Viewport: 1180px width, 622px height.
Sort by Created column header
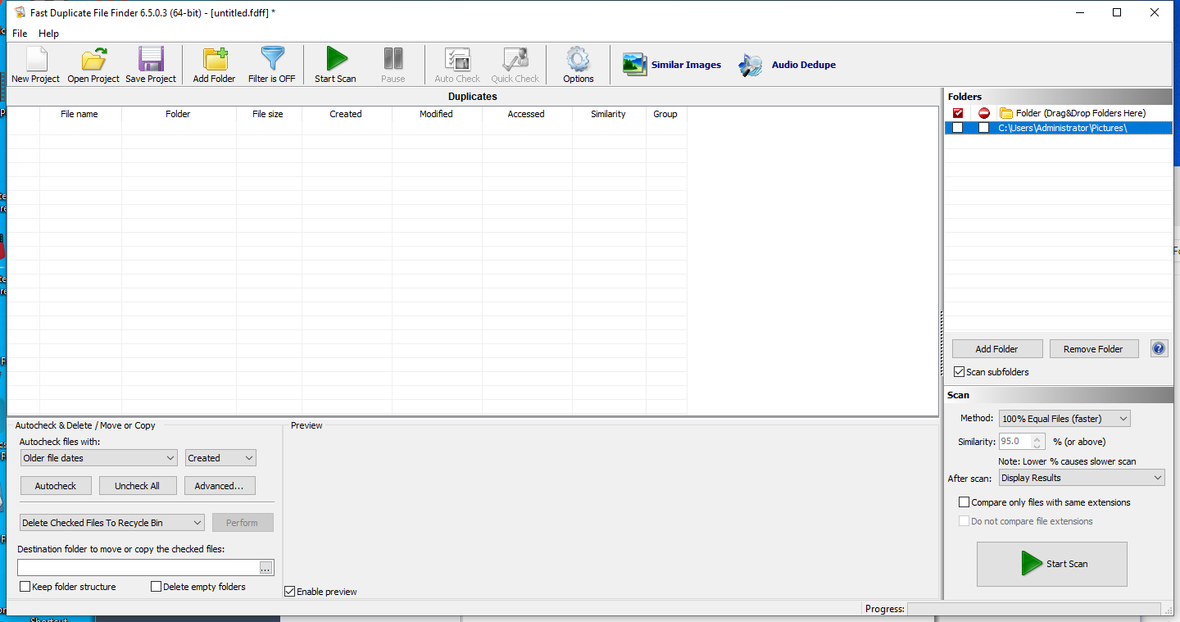347,114
